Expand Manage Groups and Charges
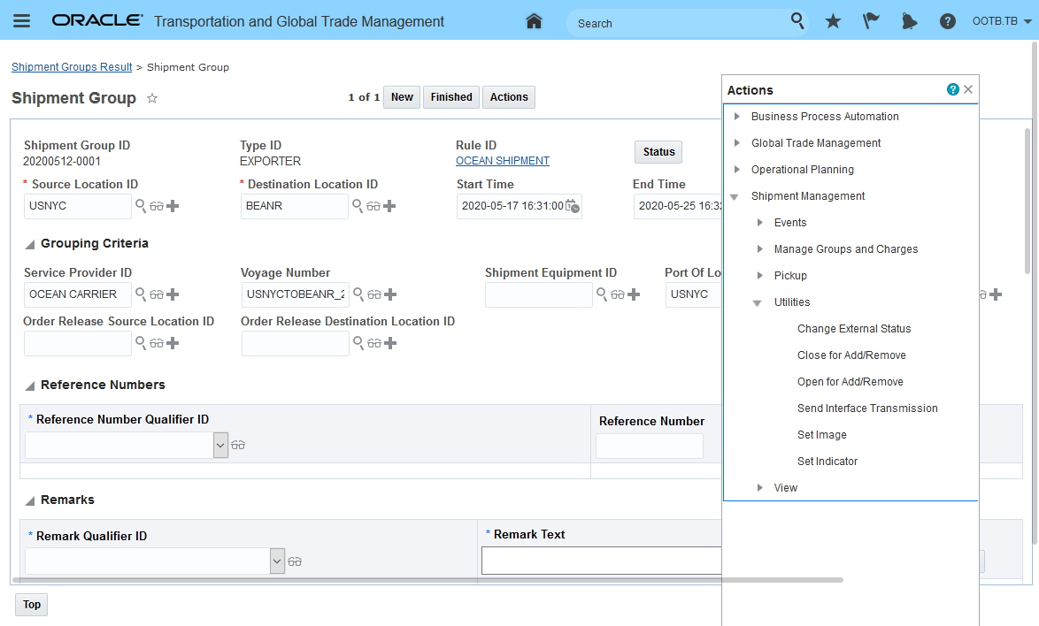Screen dimensions: 1039x626 (760, 248)
